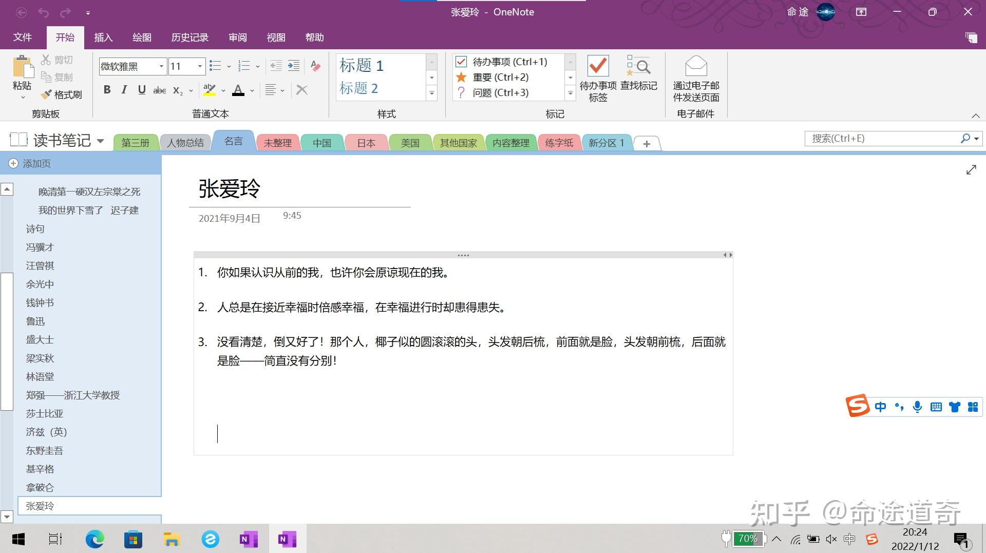The width and height of the screenshot is (986, 553).
Task: Click the clear formatting eraser icon
Action: coord(315,66)
